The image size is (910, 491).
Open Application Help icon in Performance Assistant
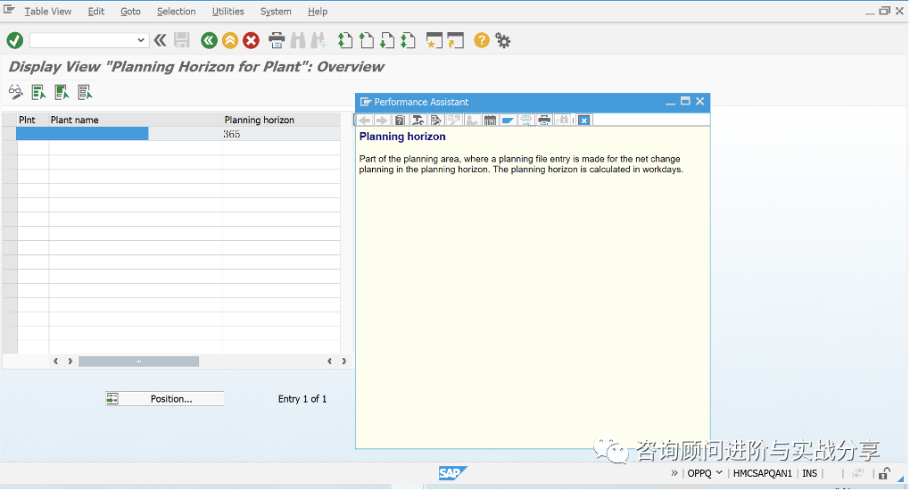400,121
